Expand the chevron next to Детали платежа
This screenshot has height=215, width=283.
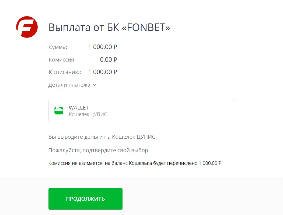tap(94, 85)
